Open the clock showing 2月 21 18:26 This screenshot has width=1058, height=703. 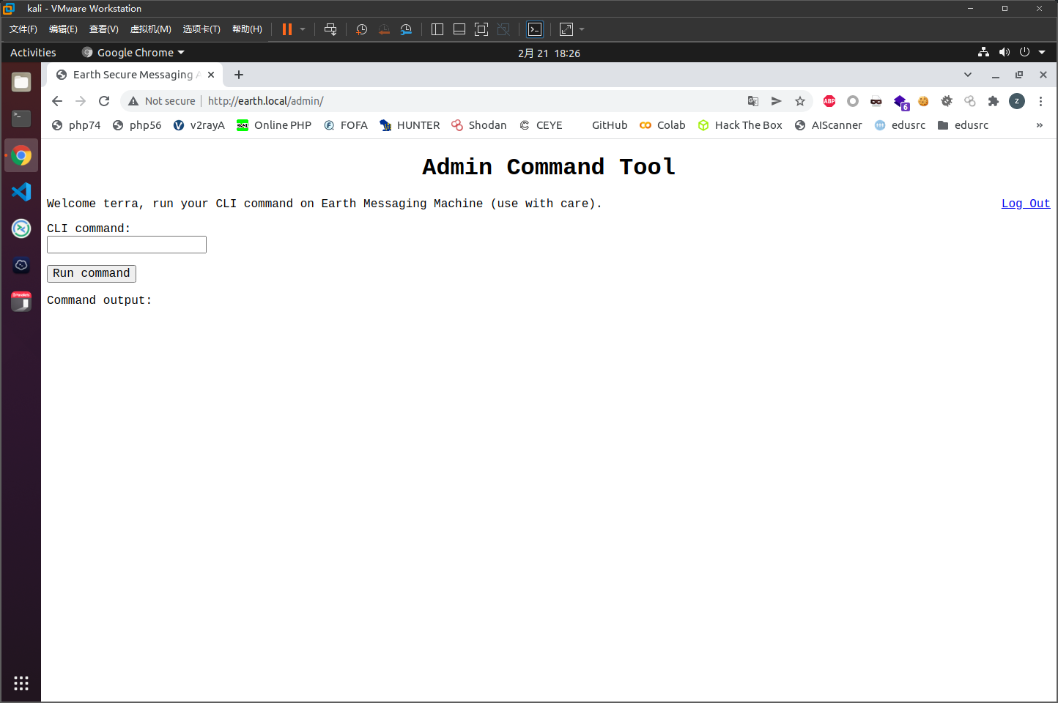[x=549, y=53]
